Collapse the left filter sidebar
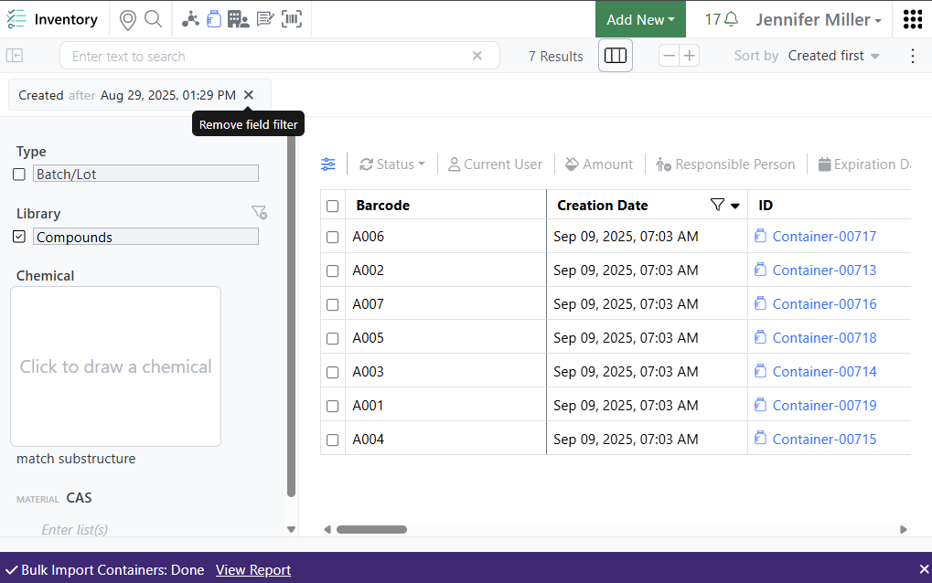 (x=15, y=56)
